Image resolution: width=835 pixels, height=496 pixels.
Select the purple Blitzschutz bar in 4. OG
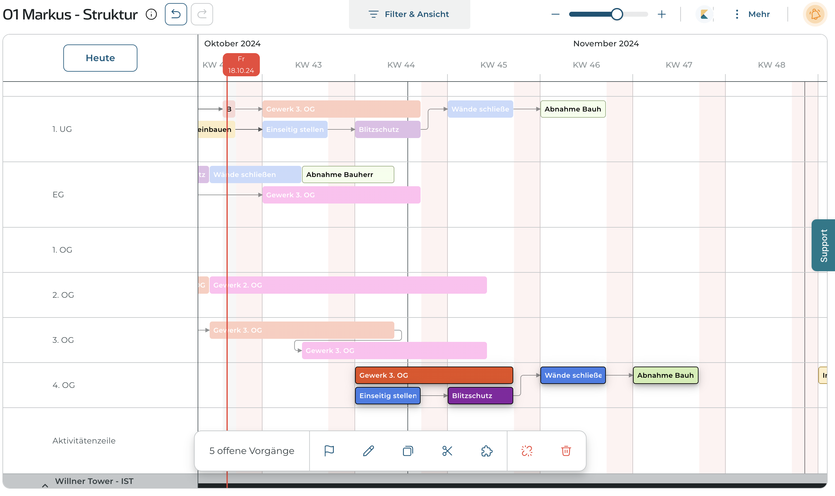[480, 396]
